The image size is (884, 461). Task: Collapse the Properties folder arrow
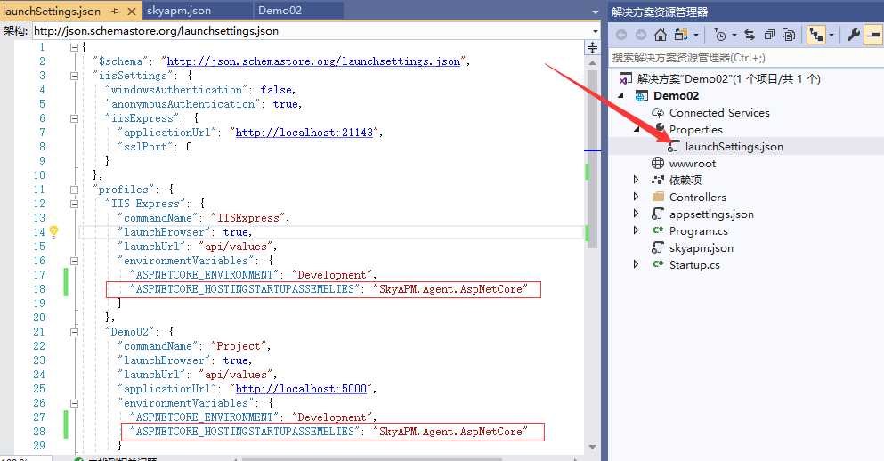coord(637,130)
